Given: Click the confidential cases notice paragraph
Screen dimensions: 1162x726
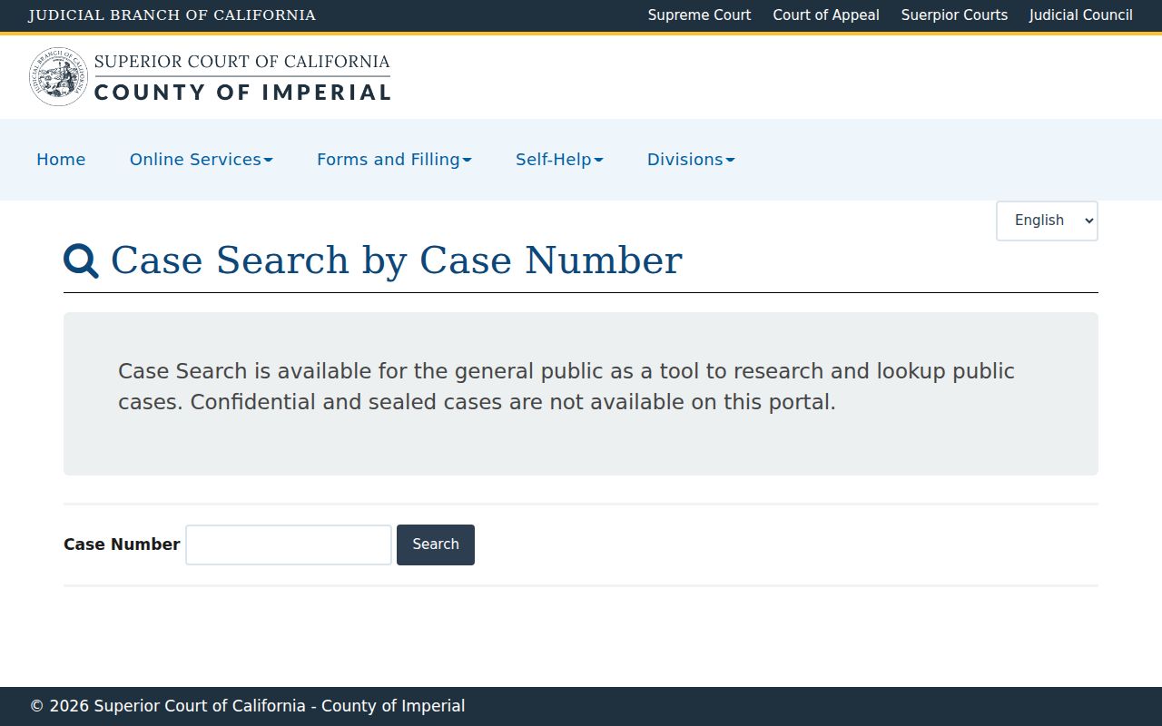Looking at the screenshot, I should pos(566,387).
